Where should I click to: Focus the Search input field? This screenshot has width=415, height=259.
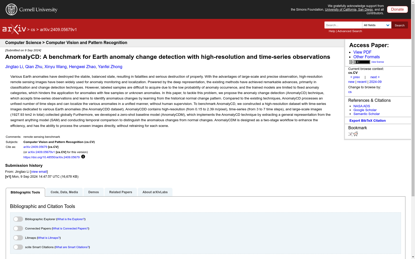(x=343, y=25)
